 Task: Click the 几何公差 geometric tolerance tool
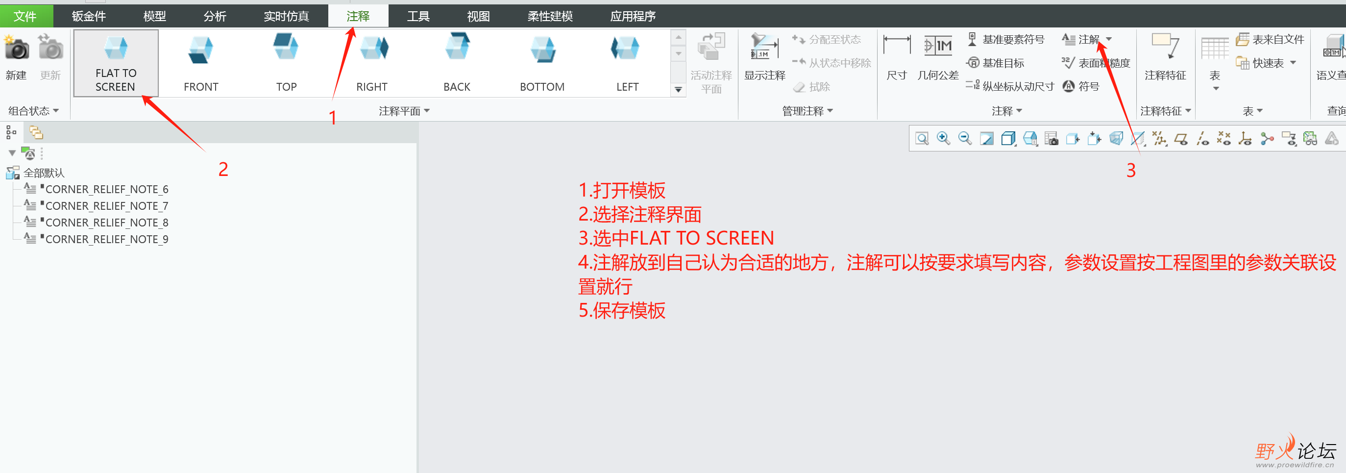pos(938,56)
